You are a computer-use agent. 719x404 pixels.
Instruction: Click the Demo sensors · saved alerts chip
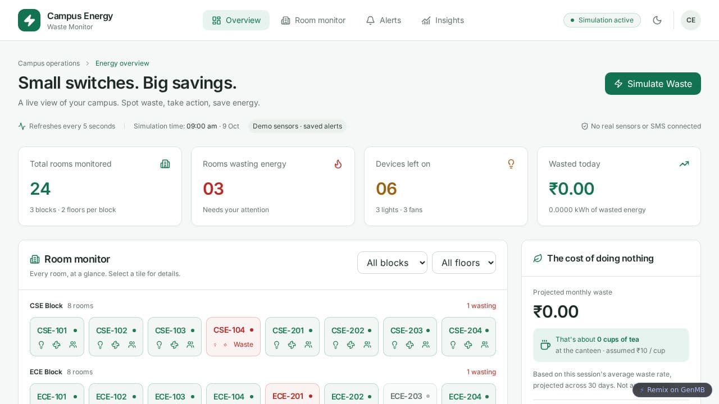tap(297, 126)
